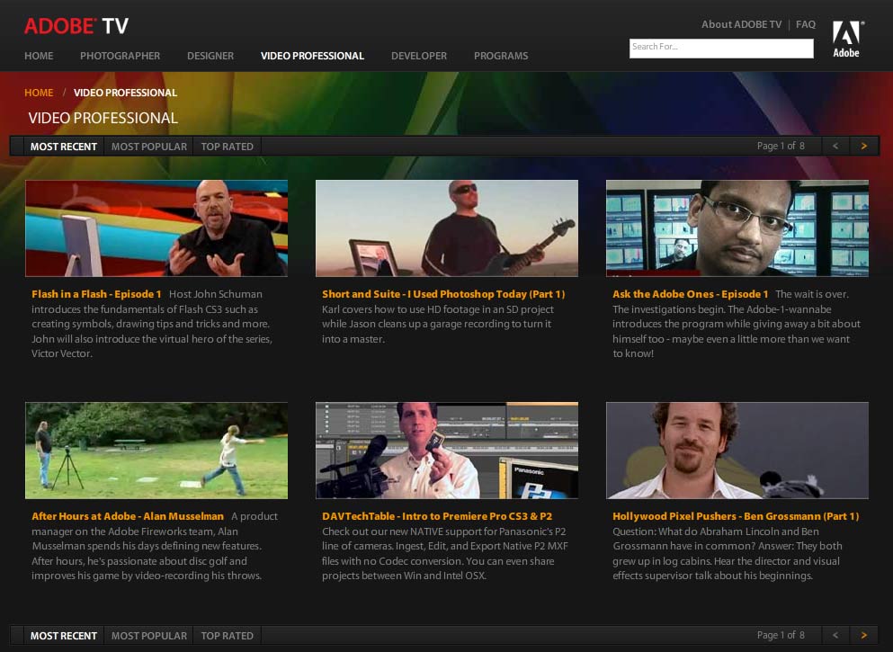The width and height of the screenshot is (893, 652).
Task: Open After Hours at Adobe Alan Musselman title
Action: tap(128, 516)
